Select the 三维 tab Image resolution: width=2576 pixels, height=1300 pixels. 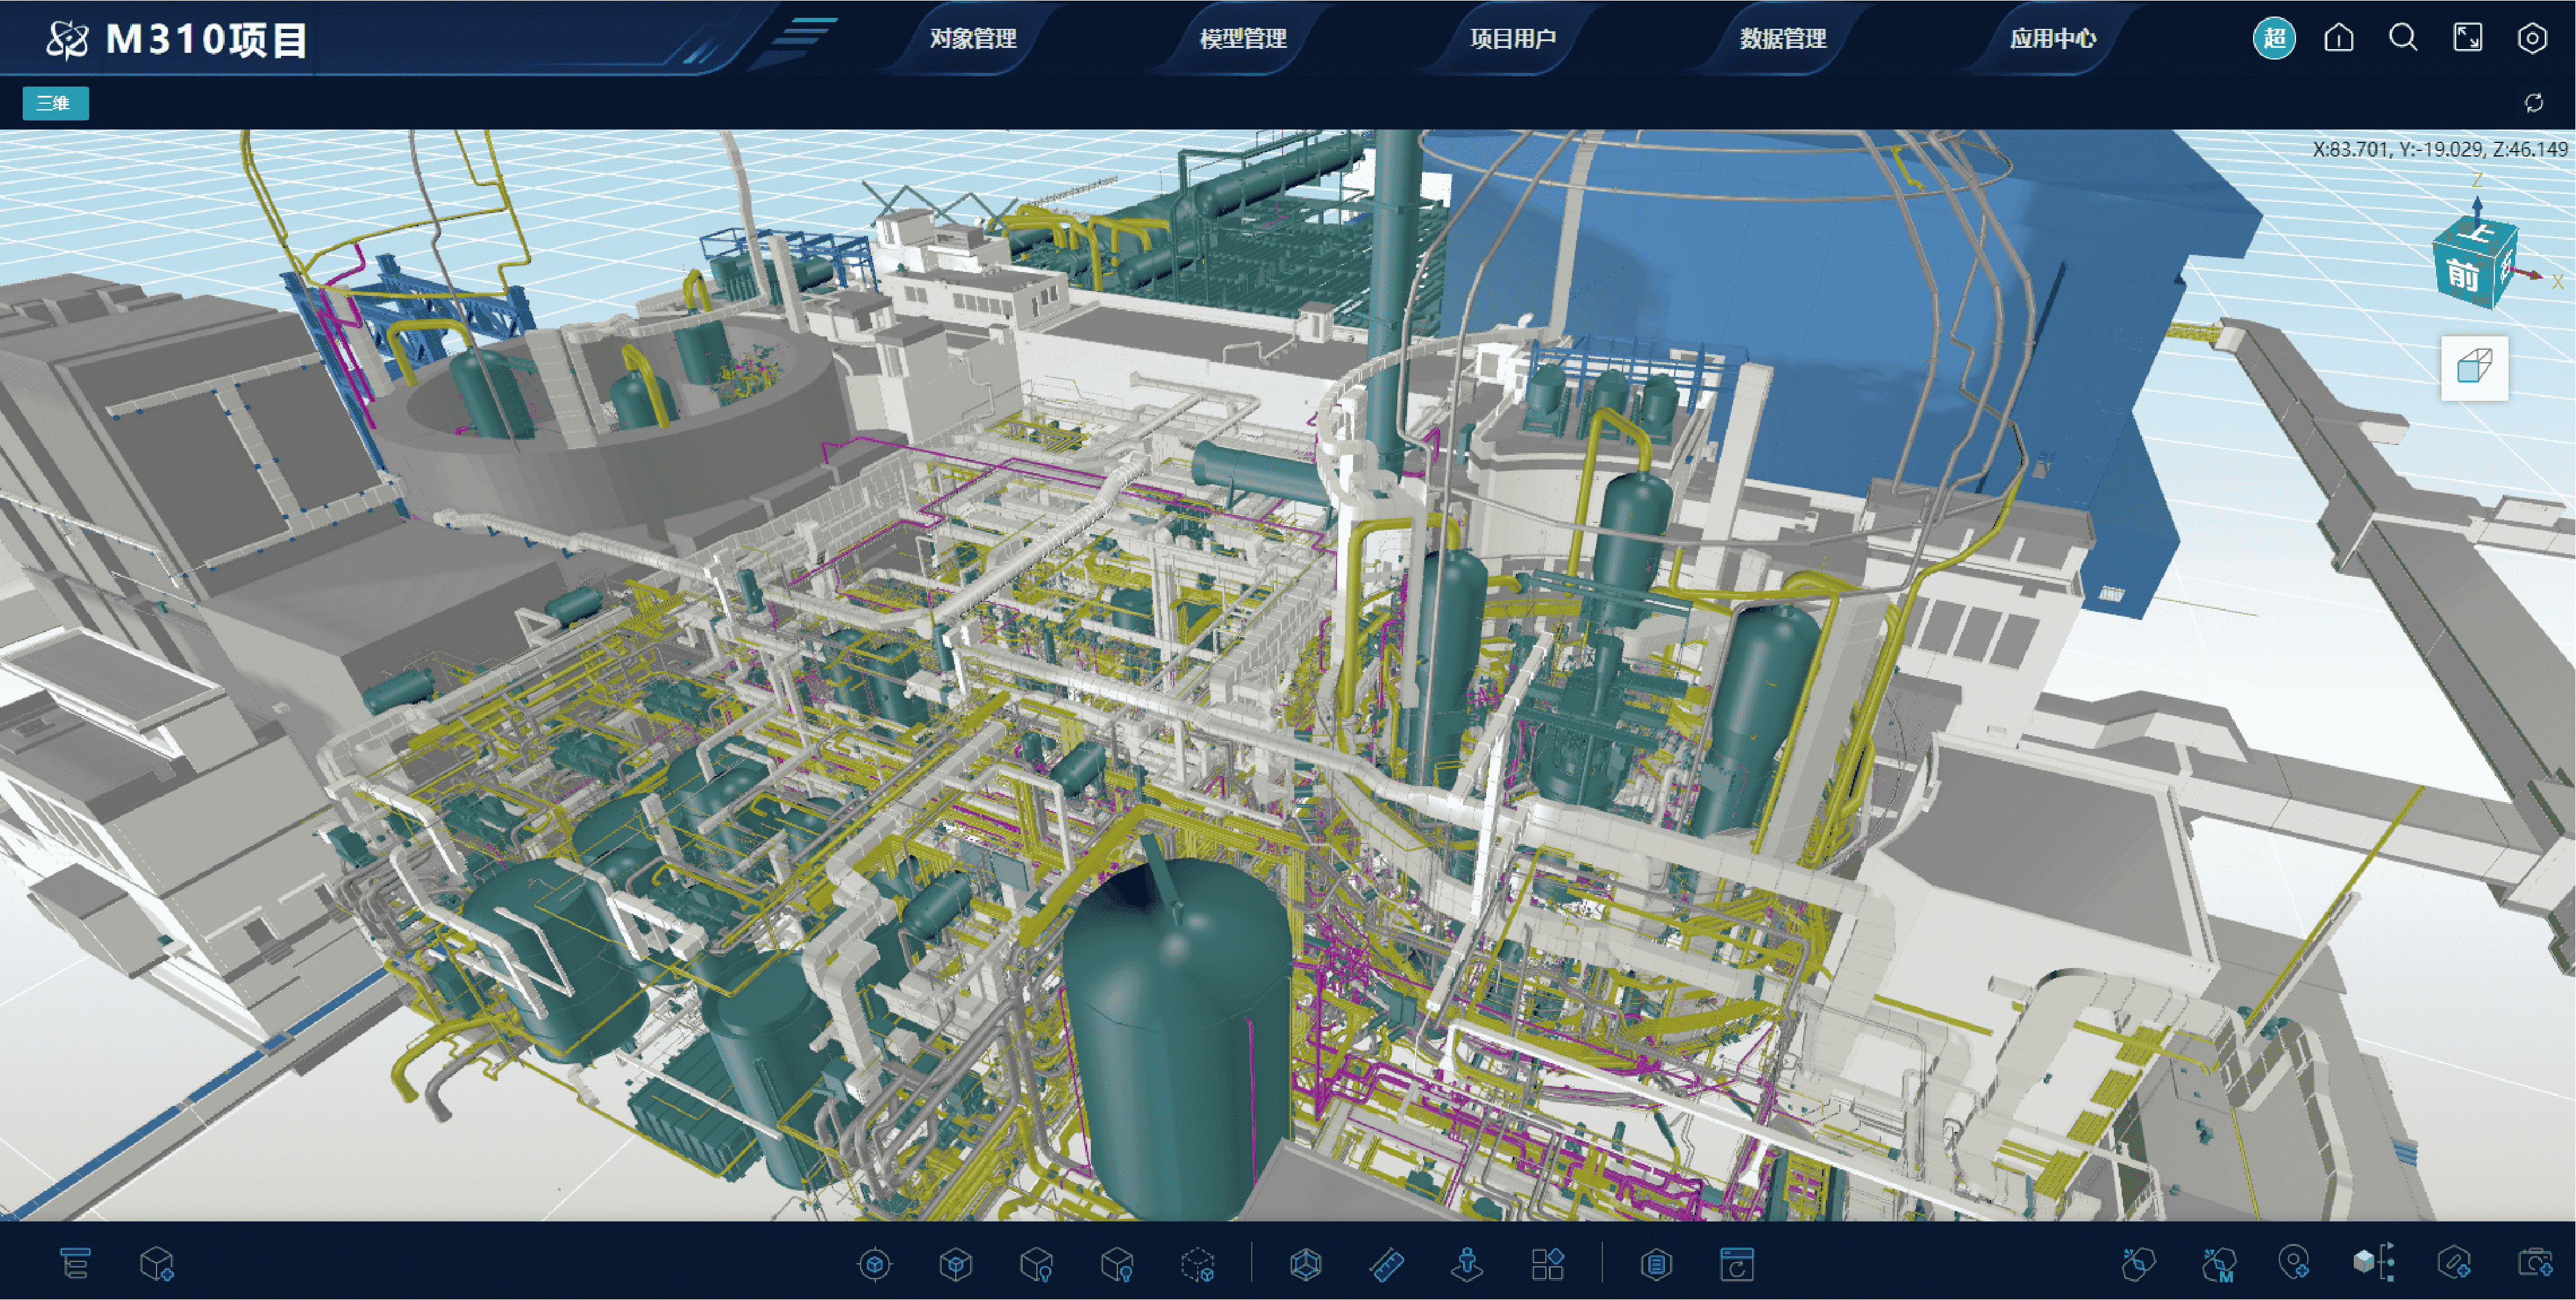[x=55, y=103]
